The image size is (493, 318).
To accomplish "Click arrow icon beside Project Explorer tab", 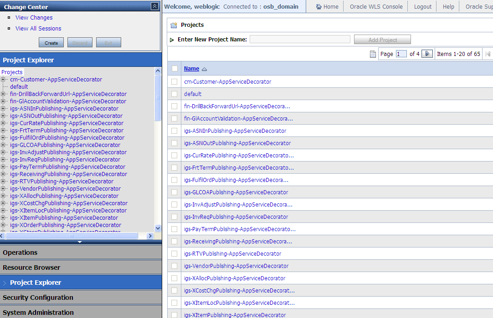I will (5, 283).
